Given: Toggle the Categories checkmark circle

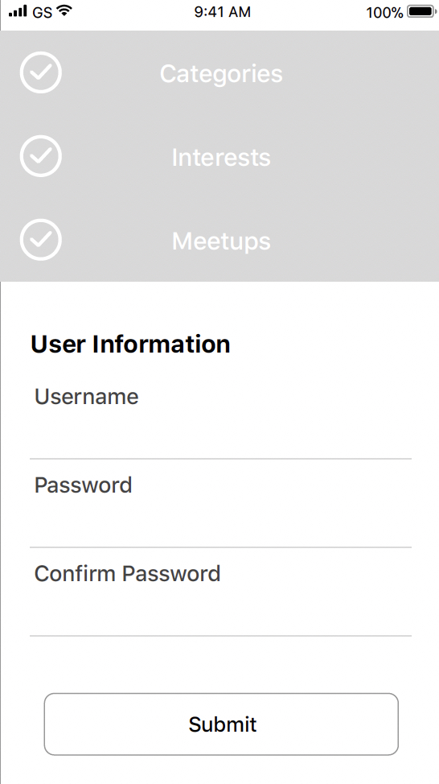Looking at the screenshot, I should tap(41, 72).
